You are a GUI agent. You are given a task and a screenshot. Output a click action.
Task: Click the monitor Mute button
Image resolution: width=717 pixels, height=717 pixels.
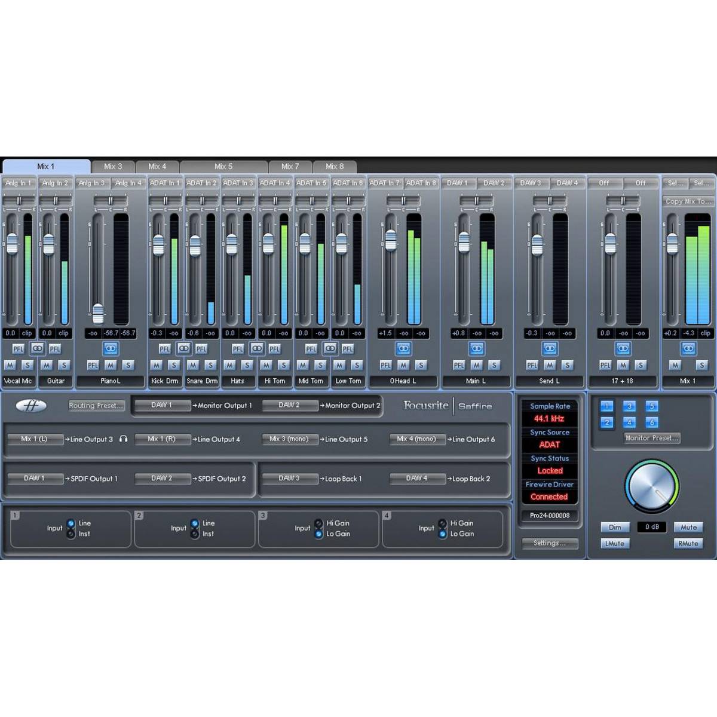point(688,528)
